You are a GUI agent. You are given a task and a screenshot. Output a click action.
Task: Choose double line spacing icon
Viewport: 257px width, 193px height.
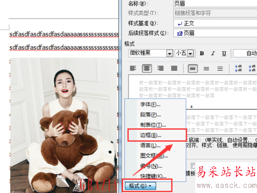click(220, 69)
